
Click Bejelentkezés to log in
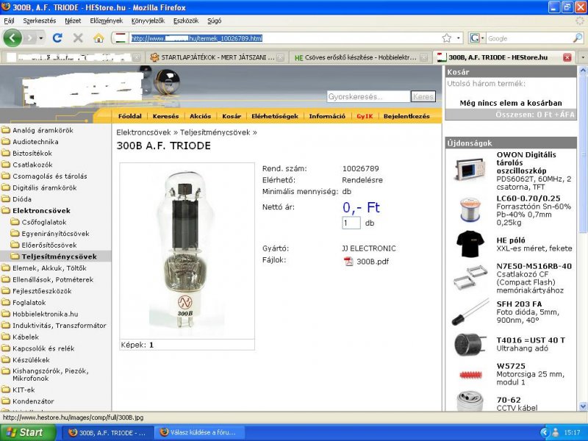coord(406,116)
